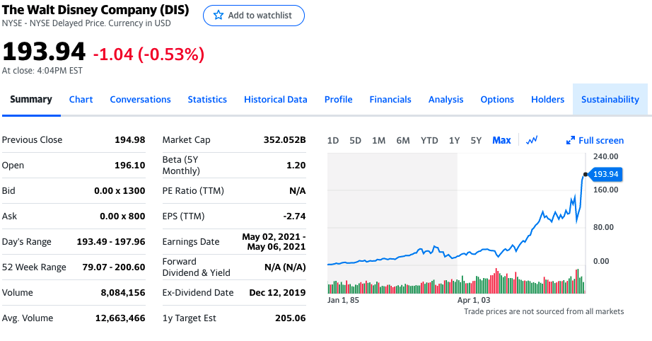Click The Walt Disney Company (DIS) title
The height and width of the screenshot is (341, 652).
(95, 9)
